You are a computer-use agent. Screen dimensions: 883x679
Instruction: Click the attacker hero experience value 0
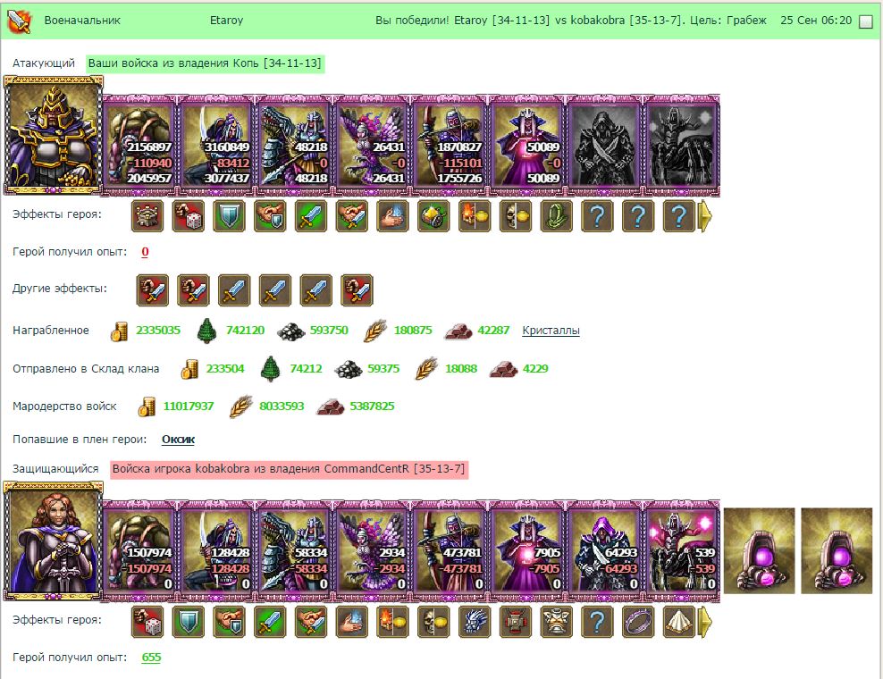point(145,252)
